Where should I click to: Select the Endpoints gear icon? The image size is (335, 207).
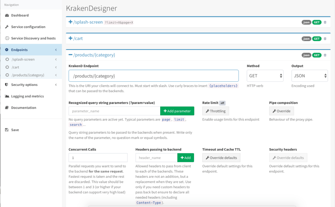[6, 50]
